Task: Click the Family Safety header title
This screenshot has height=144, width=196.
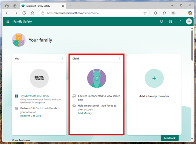Action: point(23,21)
